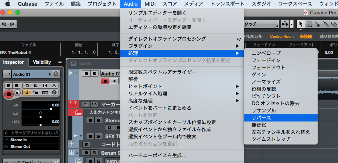Toggle Mute in the Inspector
The width and height of the screenshot is (338, 163).
(x=9, y=86)
